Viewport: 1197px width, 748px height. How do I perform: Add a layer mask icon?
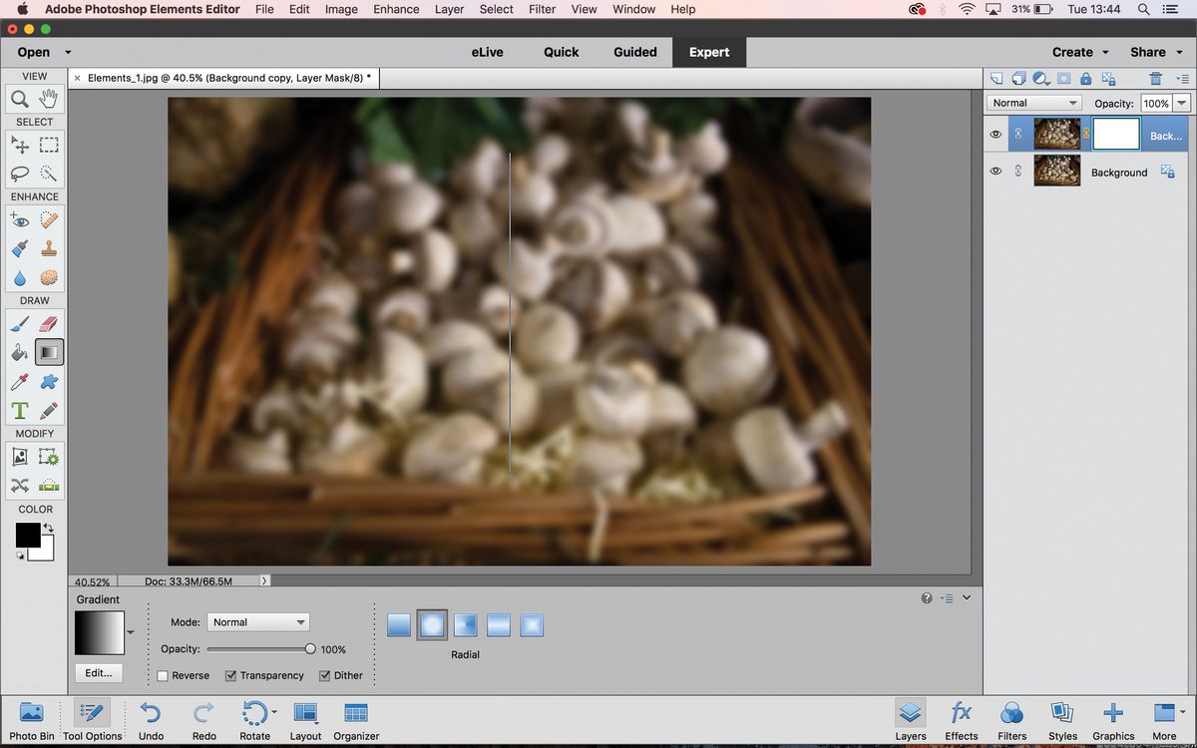point(1064,79)
